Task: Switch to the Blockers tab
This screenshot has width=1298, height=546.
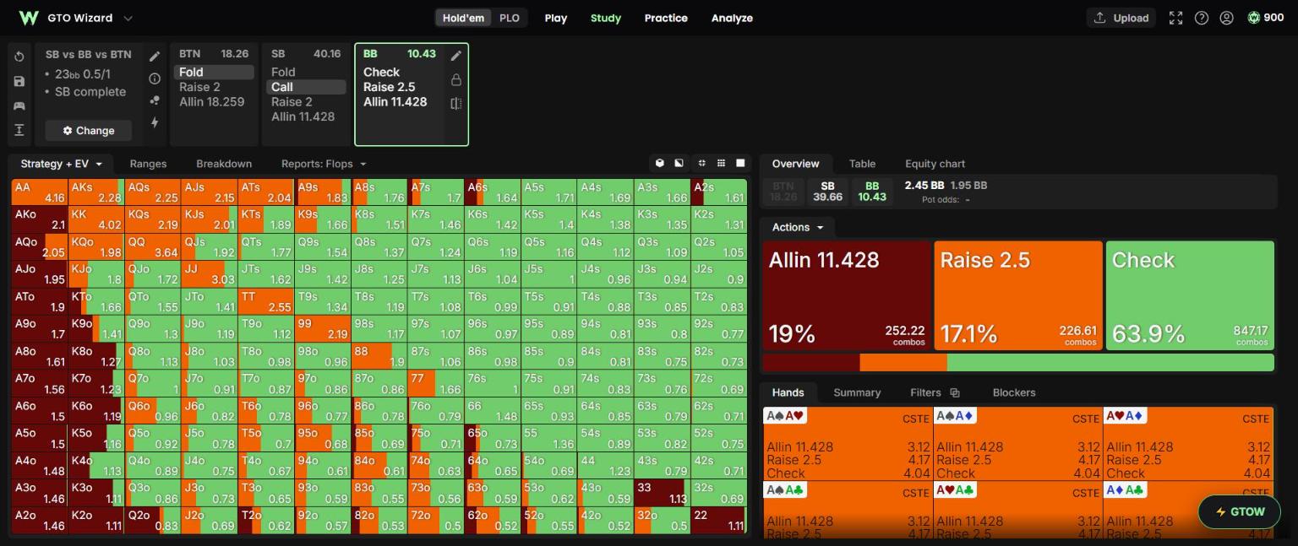Action: 1014,392
